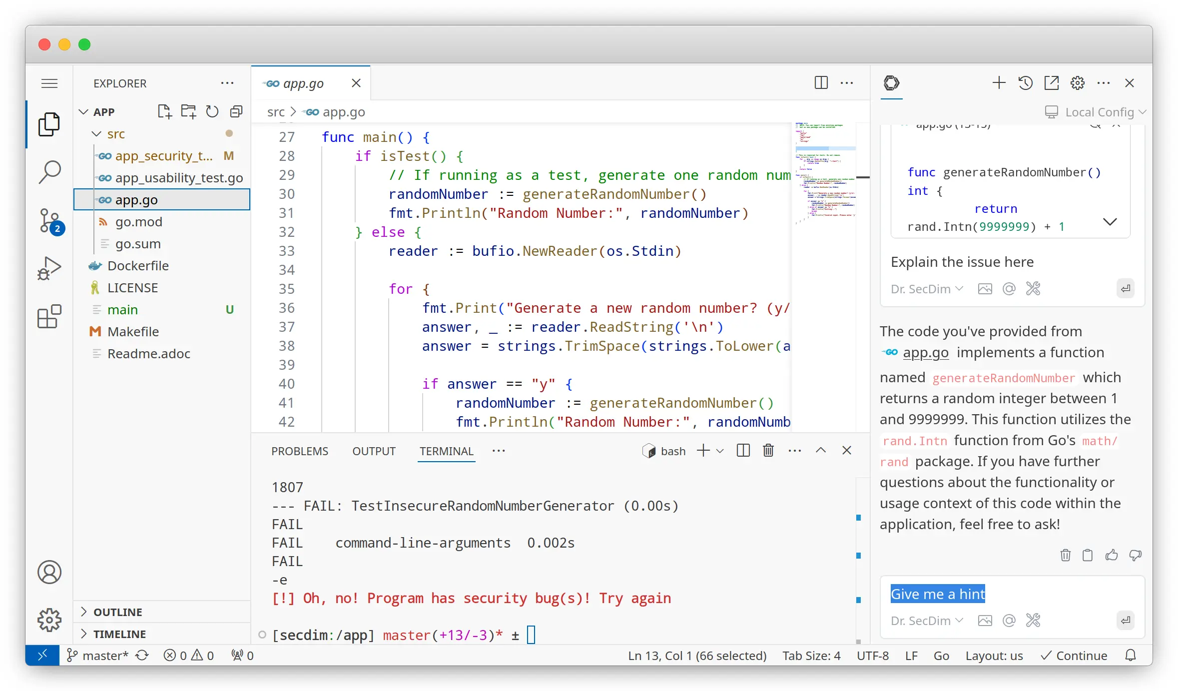Switch to the OUTPUT tab

374,451
